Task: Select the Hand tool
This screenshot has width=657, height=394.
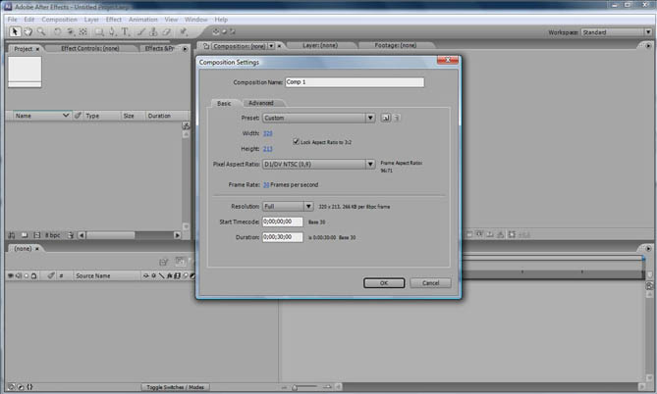Action: pyautogui.click(x=27, y=31)
